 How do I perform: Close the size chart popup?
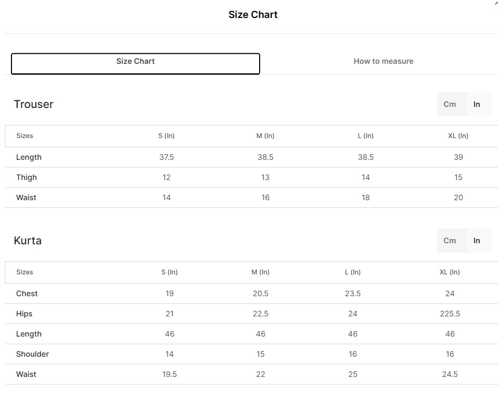point(495,2)
